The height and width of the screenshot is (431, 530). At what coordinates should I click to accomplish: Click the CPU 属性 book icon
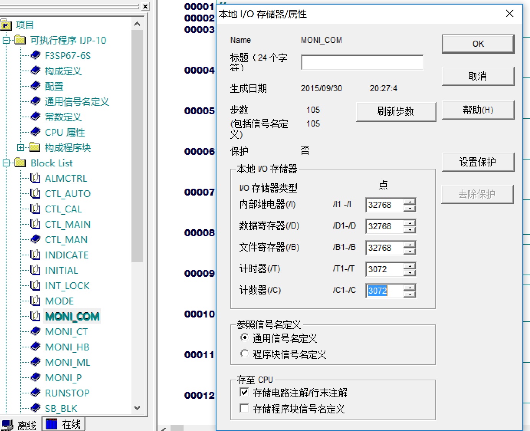36,132
